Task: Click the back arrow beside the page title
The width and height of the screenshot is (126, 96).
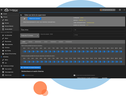Action: click(x=21, y=15)
